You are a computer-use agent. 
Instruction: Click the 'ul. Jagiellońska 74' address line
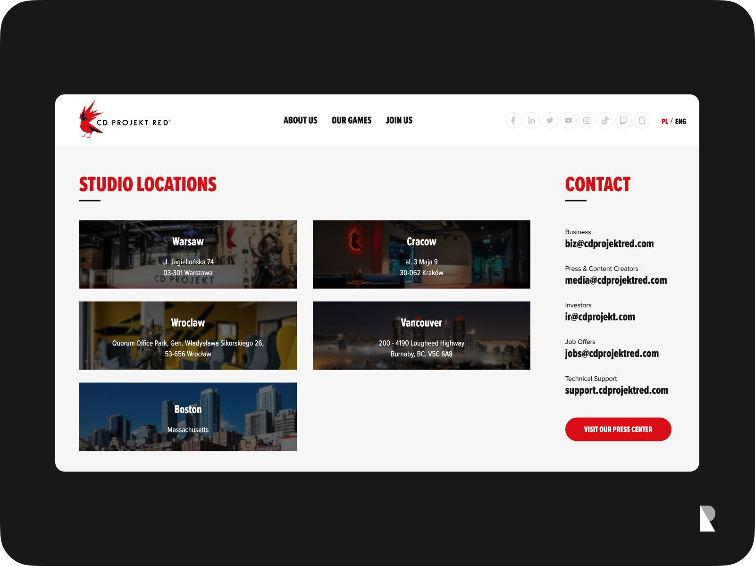[188, 262]
